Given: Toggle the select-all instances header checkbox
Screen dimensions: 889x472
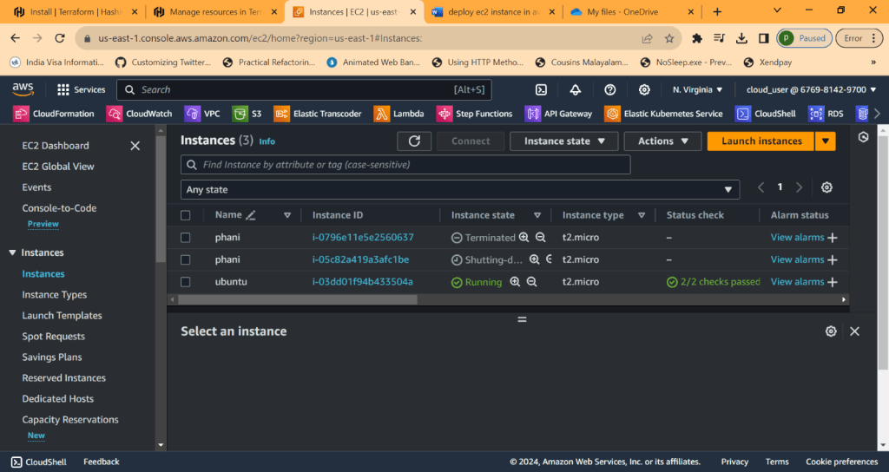Looking at the screenshot, I should point(185,215).
